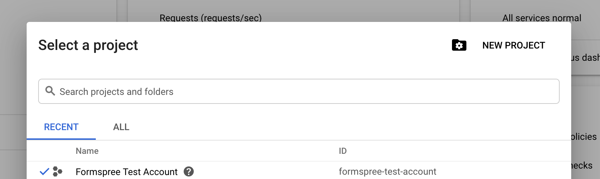Image resolution: width=600 pixels, height=179 pixels.
Task: Click the partially hidden checks link
Action: pyautogui.click(x=582, y=165)
